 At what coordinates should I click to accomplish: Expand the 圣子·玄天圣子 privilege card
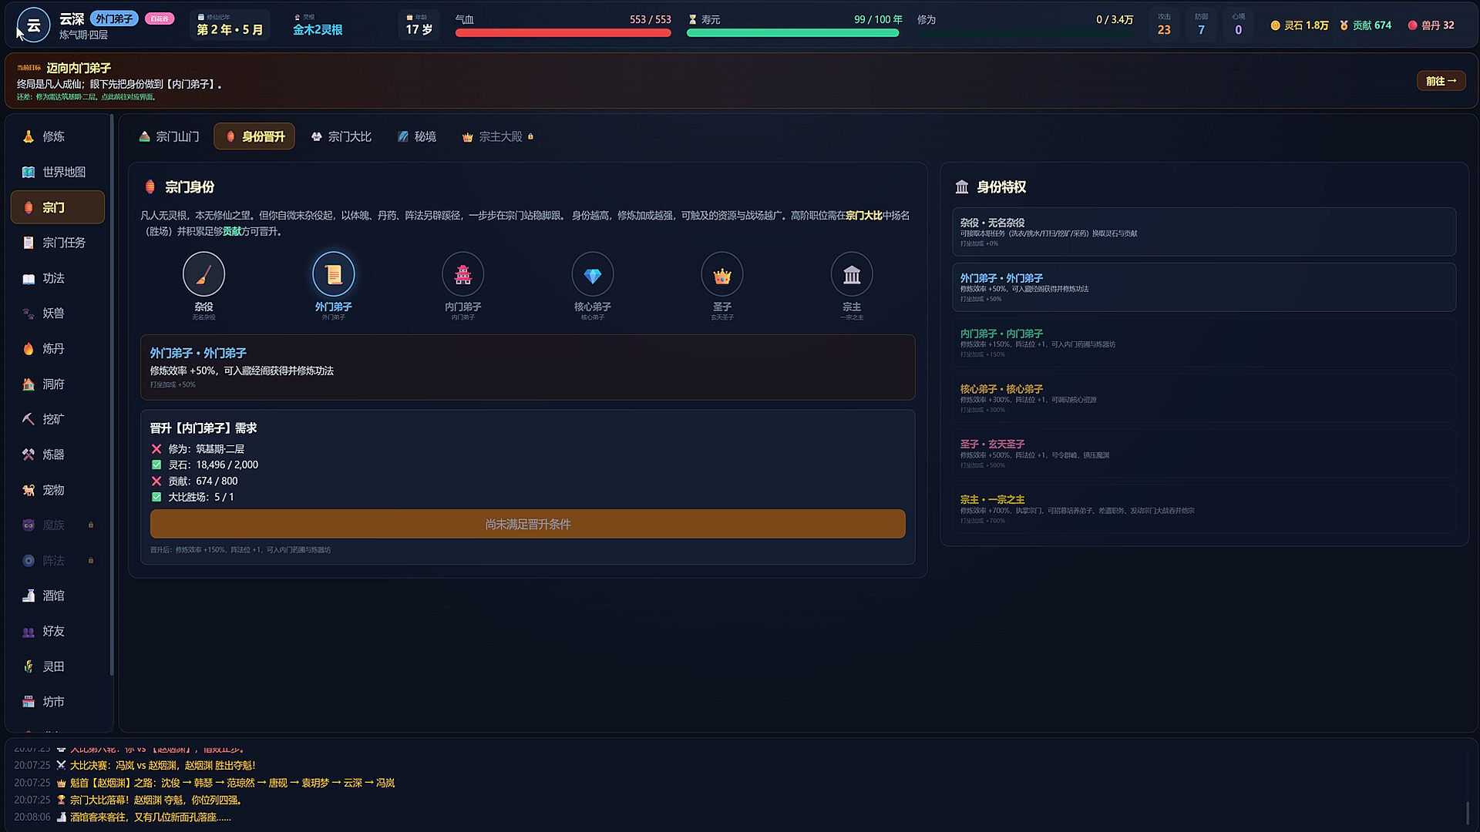(x=1203, y=454)
